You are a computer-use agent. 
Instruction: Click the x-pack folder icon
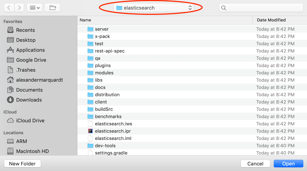90,36
